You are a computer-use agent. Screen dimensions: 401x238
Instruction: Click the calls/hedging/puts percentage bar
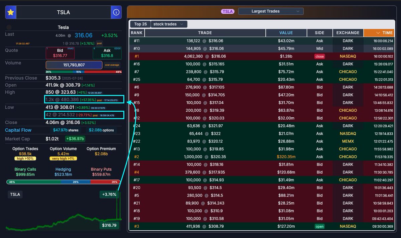(63, 182)
